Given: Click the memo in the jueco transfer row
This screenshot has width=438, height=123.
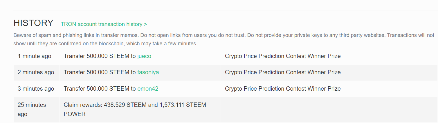Looking at the screenshot, I should point(282,56).
